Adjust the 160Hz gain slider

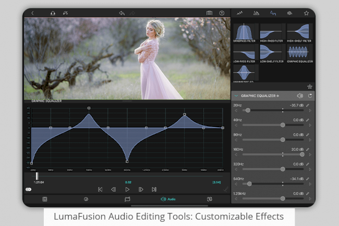(x=273, y=154)
